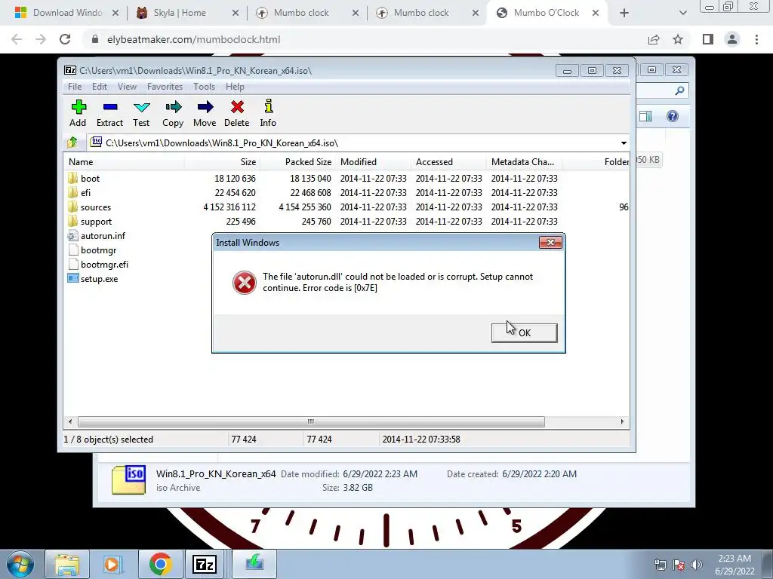This screenshot has height=579, width=773.
Task: Open the Chrome profile avatar
Action: (732, 39)
